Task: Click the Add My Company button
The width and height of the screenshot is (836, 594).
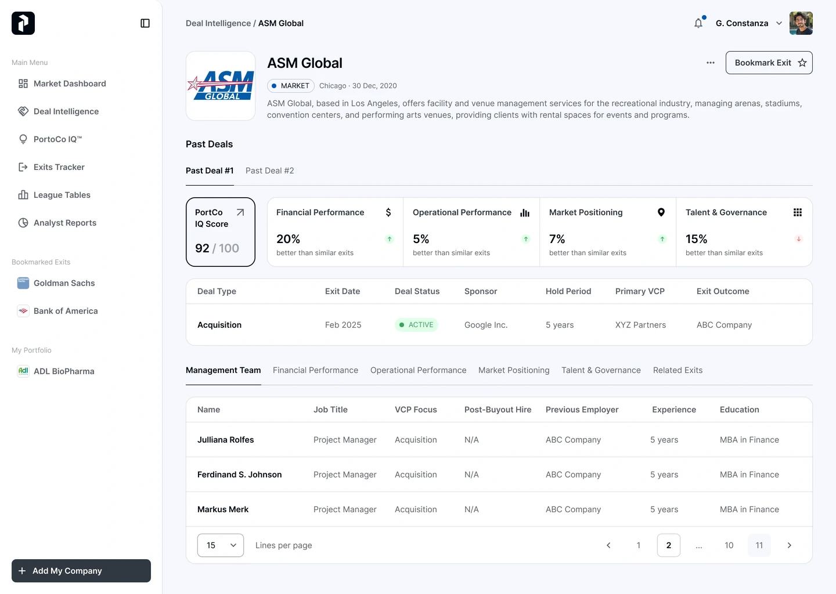Action: click(x=81, y=571)
